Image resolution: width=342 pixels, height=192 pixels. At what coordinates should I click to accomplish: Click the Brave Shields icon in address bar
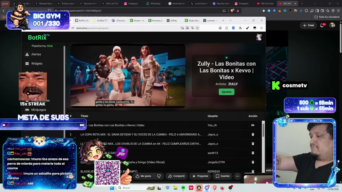pos(232,11)
